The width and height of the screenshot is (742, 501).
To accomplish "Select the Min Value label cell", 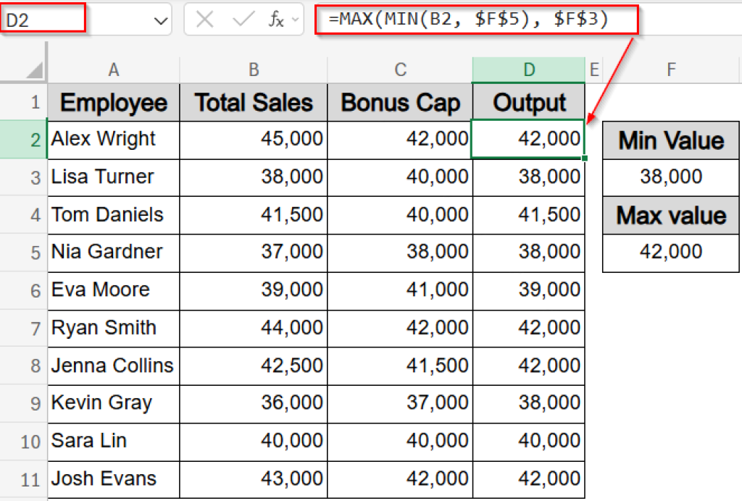I will pyautogui.click(x=670, y=140).
